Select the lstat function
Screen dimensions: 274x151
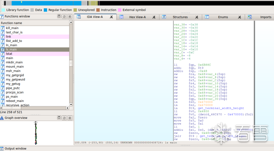35,54
